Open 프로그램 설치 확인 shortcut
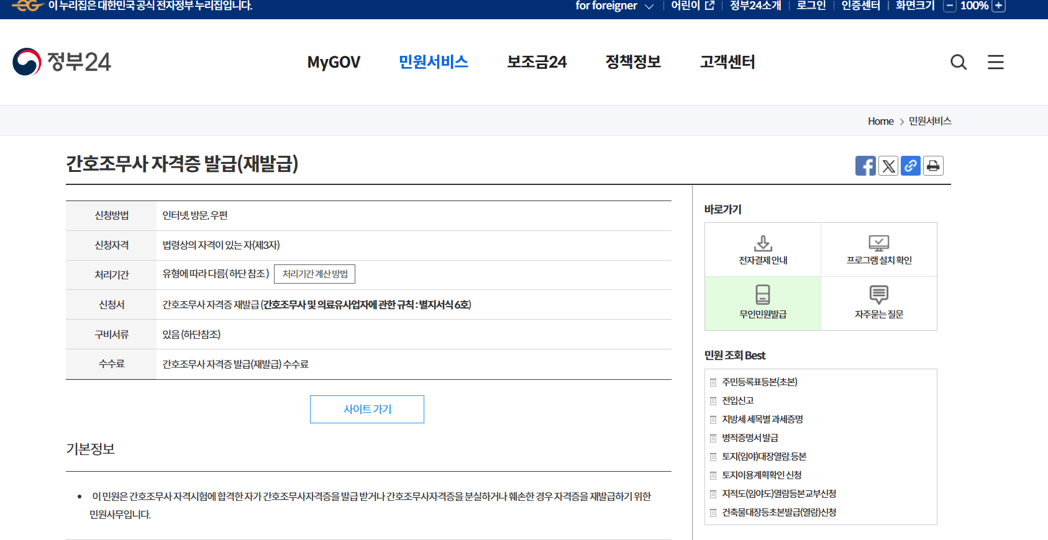1048x540 pixels. point(879,250)
